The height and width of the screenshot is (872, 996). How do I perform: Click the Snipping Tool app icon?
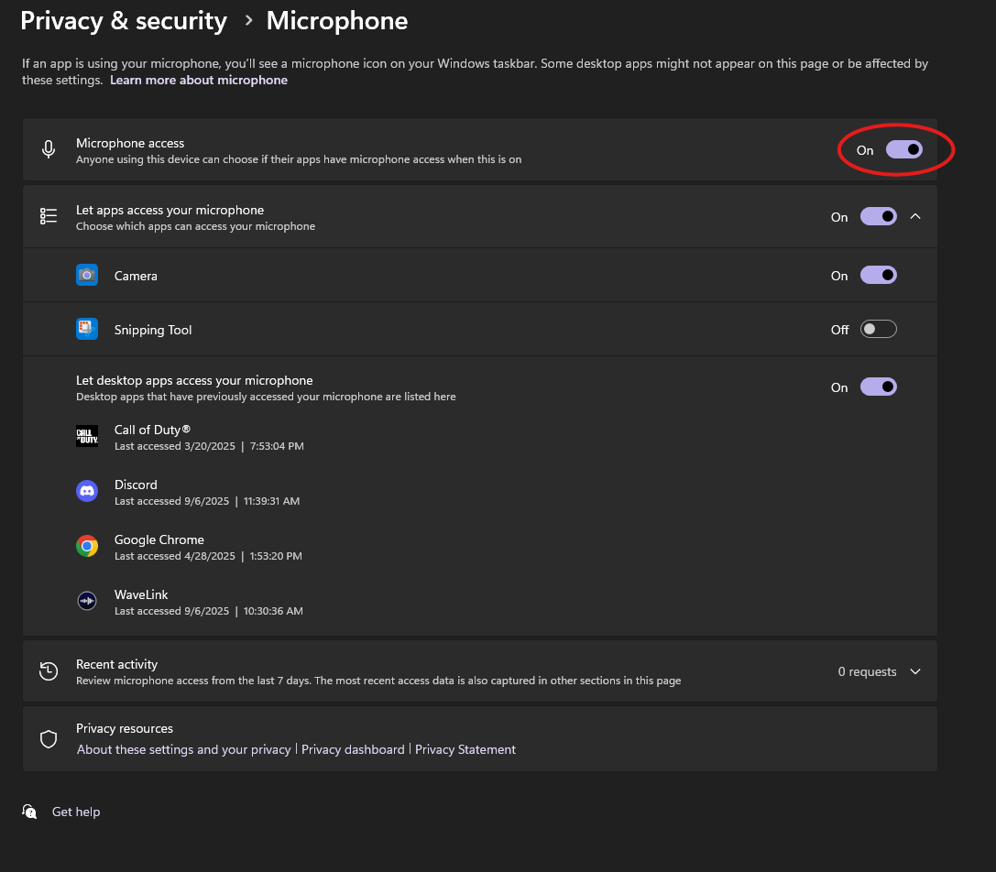[x=87, y=328]
